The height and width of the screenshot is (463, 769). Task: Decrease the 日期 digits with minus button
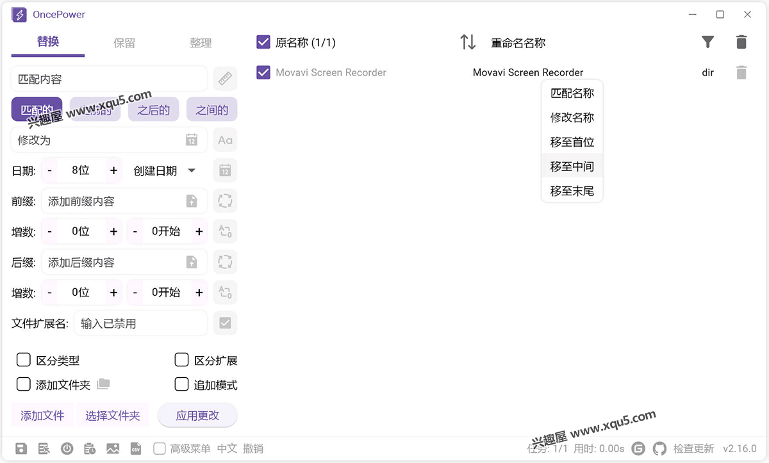click(49, 170)
